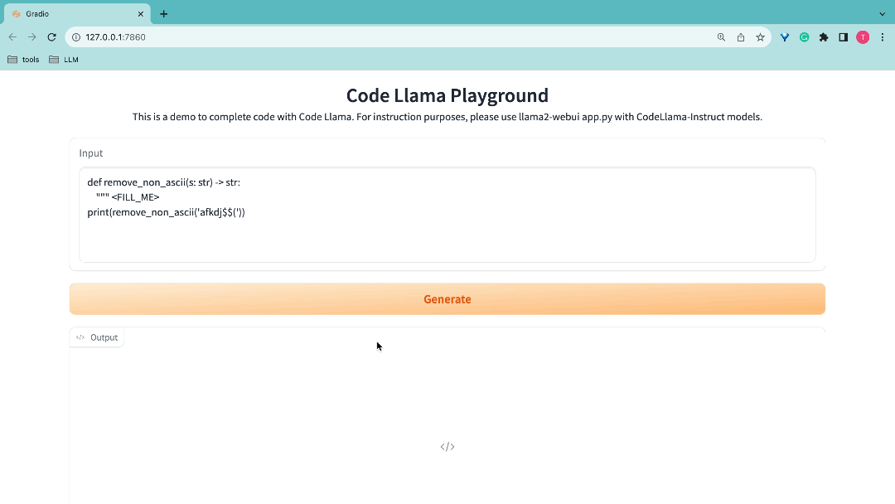This screenshot has height=504, width=895.
Task: Click inside the Input code text area
Action: coord(447,215)
